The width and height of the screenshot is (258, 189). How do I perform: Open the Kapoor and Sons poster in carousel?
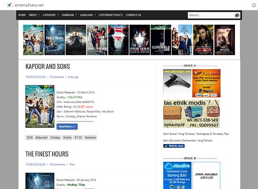[34, 40]
